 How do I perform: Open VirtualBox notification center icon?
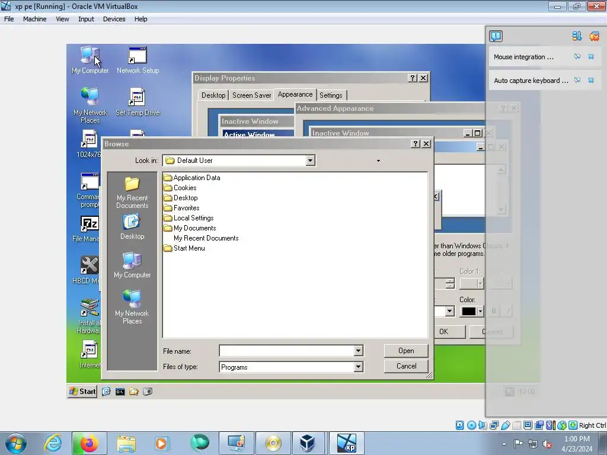[496, 36]
